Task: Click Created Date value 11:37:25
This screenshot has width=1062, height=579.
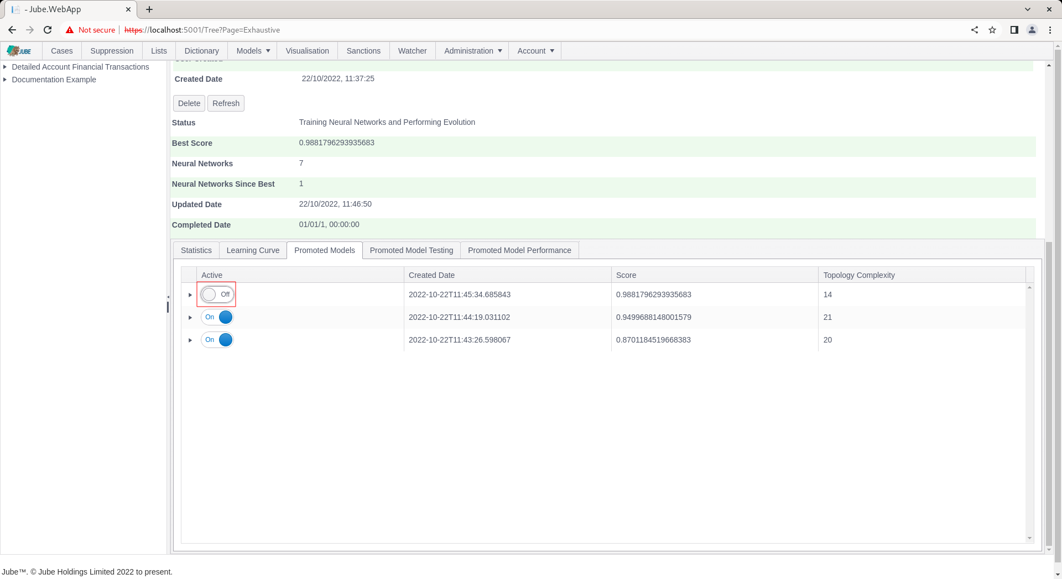Action: point(338,78)
